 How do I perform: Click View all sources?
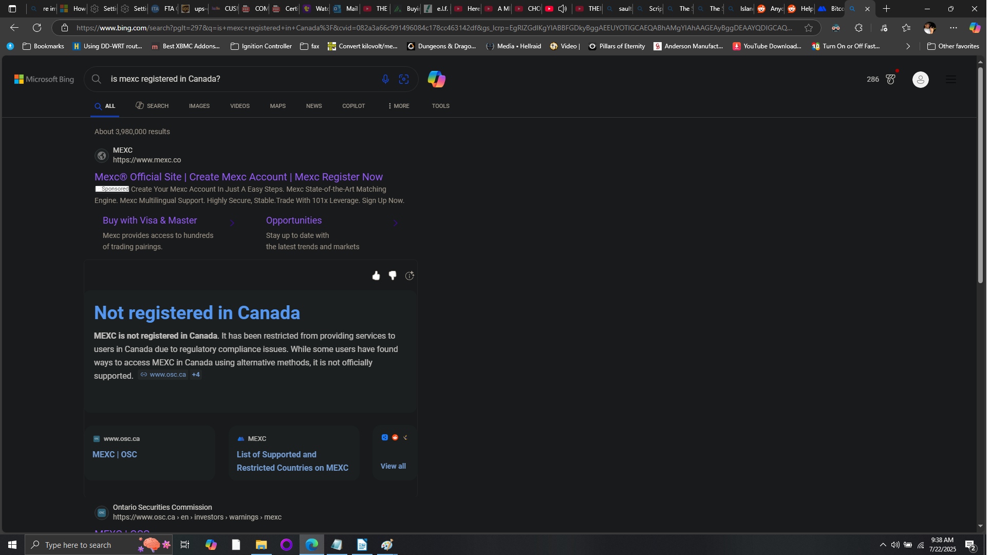click(x=393, y=466)
